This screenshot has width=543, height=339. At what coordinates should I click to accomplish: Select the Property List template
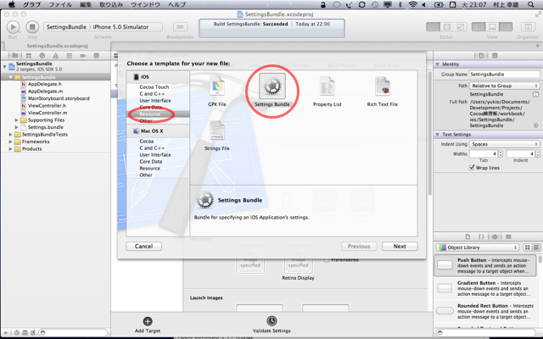click(x=327, y=91)
